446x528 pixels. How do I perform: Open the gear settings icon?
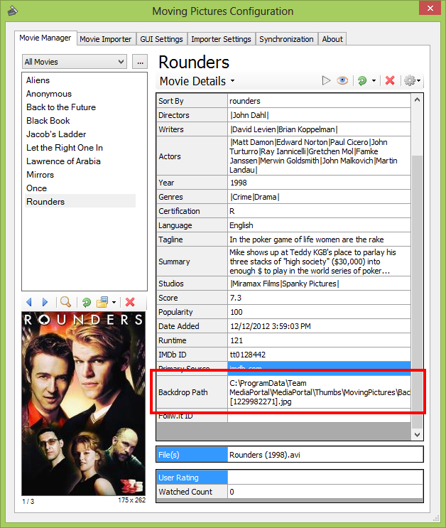[410, 81]
